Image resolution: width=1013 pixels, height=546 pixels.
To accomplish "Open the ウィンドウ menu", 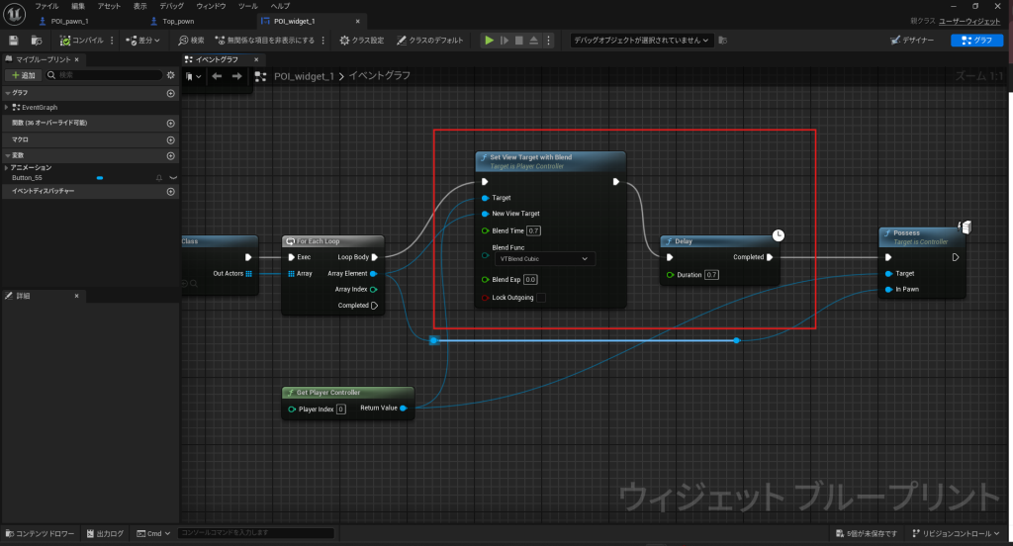I will point(211,6).
